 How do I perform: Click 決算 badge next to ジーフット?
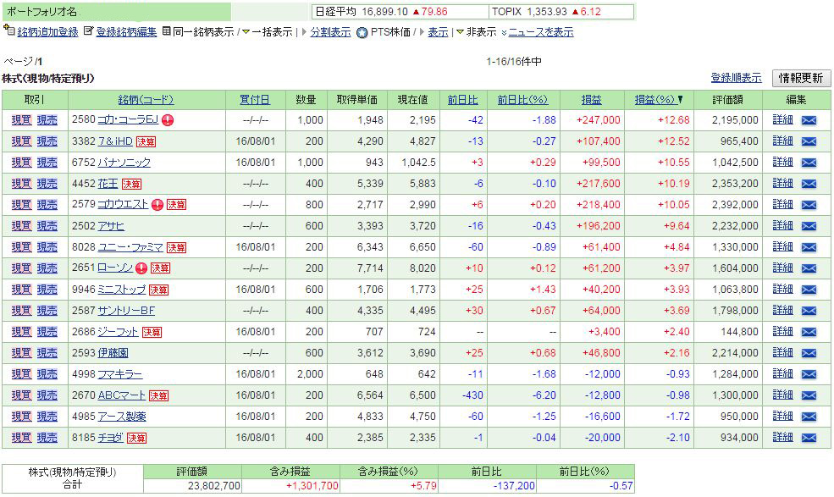(x=152, y=333)
